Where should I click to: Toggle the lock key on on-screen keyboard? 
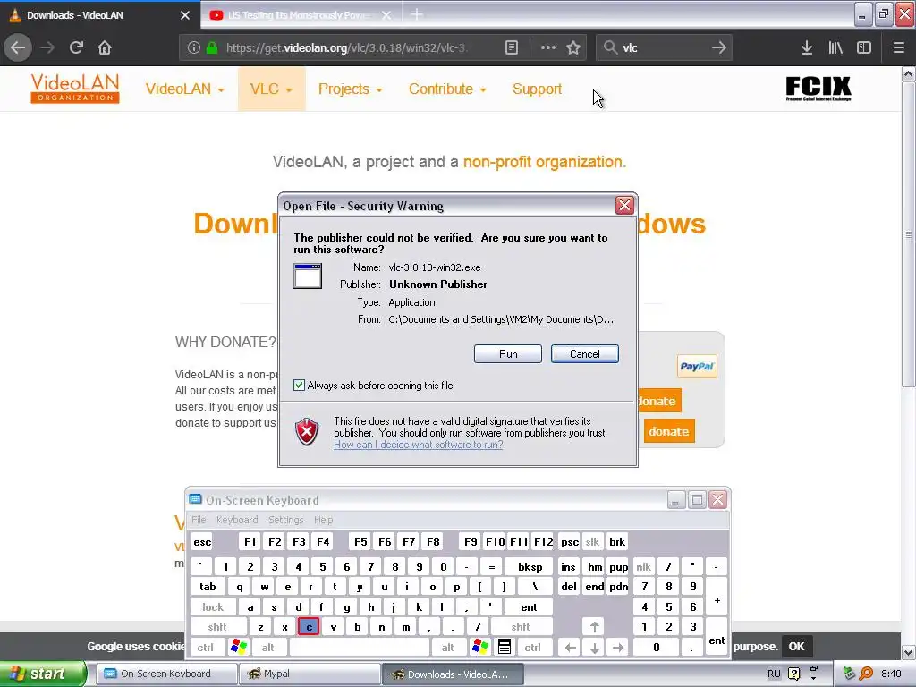click(213, 607)
